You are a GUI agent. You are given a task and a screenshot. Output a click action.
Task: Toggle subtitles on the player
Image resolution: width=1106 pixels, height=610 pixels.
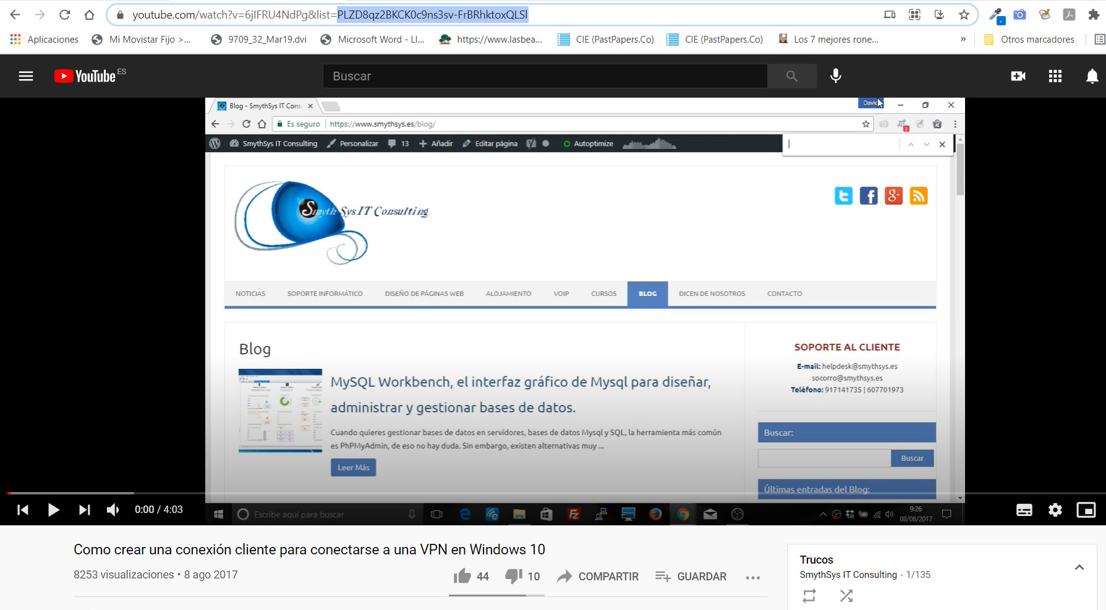pos(1024,510)
